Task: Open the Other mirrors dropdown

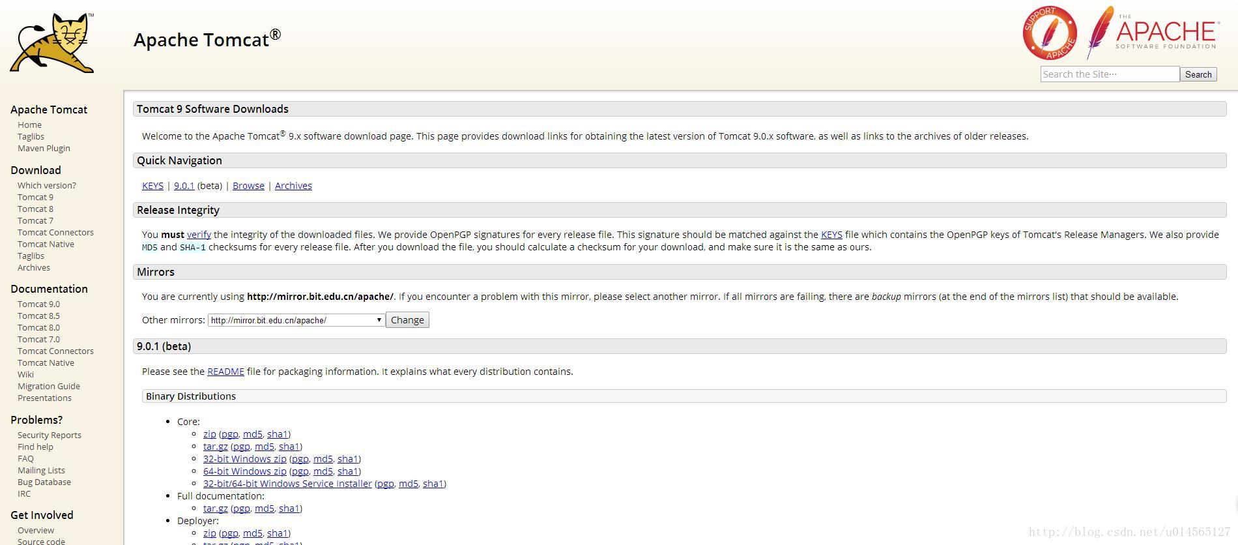Action: tap(296, 320)
